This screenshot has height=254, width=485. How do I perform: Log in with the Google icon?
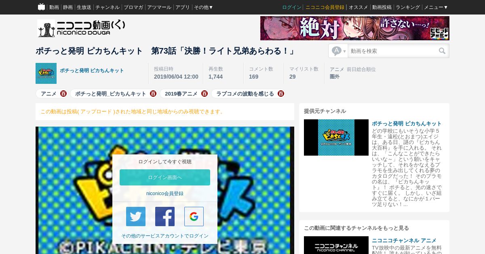tap(194, 217)
